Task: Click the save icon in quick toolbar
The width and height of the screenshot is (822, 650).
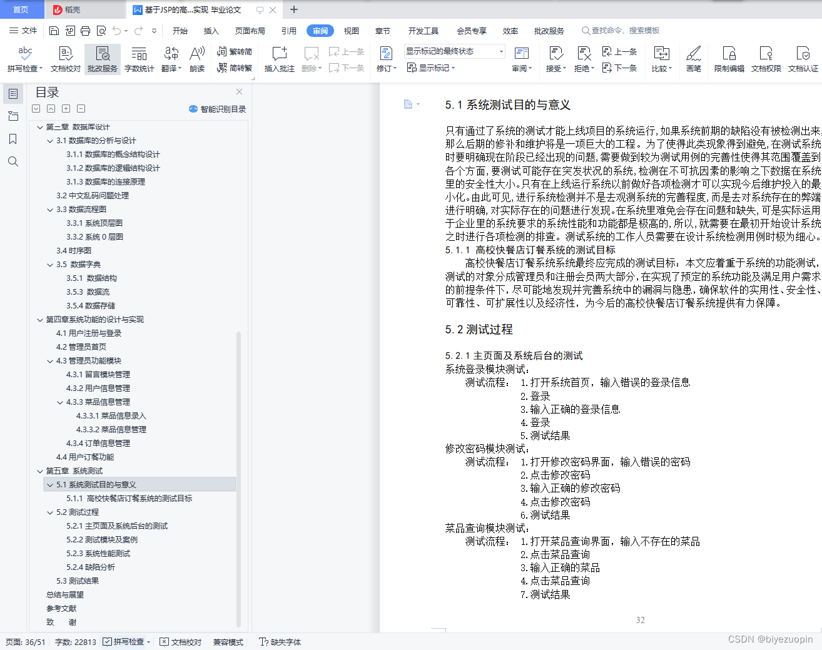Action: pyautogui.click(x=54, y=31)
